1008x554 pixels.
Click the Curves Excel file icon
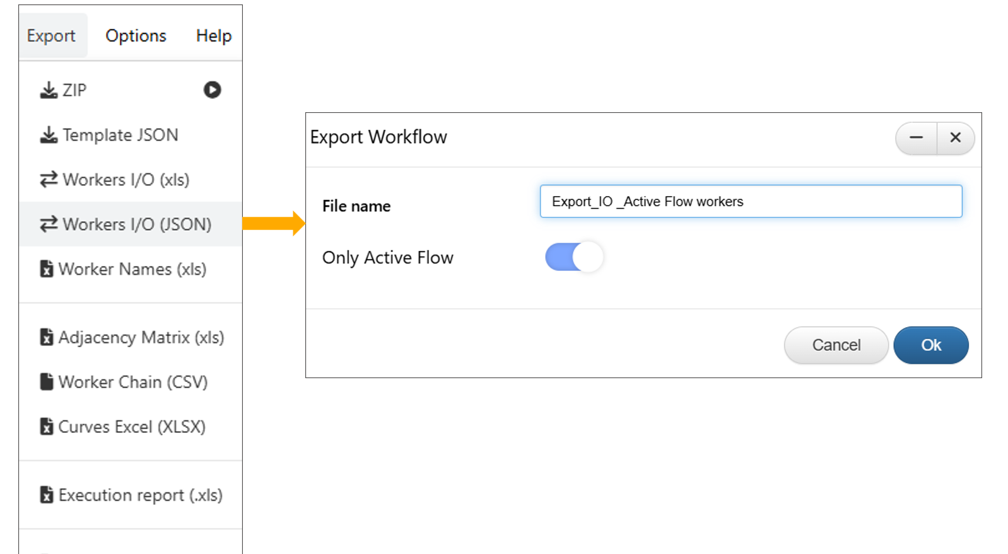47,427
